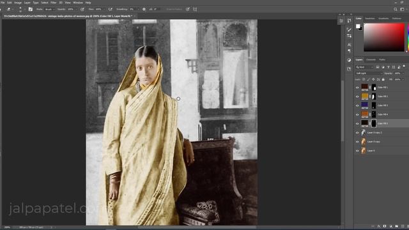
Task: Lock transparent pixels in Layers panel
Action: coord(364,79)
